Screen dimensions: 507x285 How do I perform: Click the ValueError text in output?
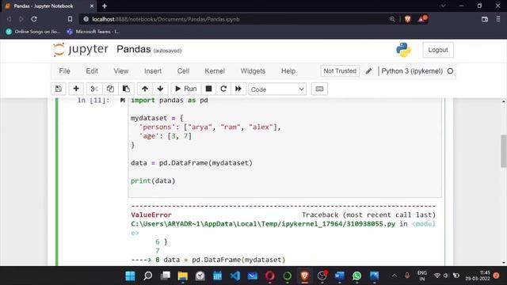[x=151, y=215]
